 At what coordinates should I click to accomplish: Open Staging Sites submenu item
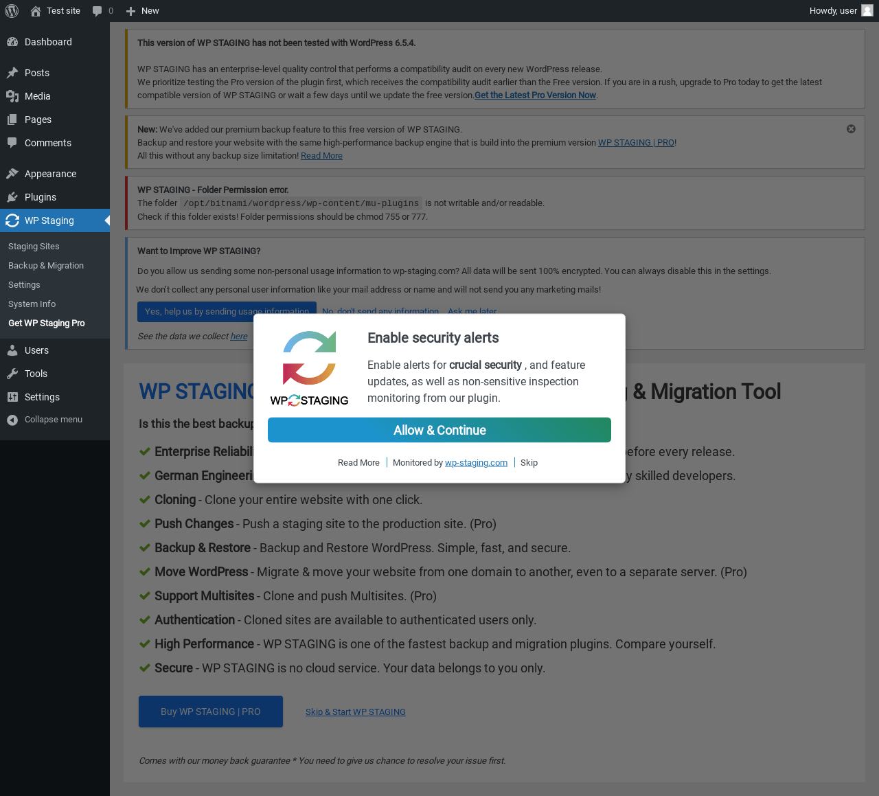pos(34,247)
